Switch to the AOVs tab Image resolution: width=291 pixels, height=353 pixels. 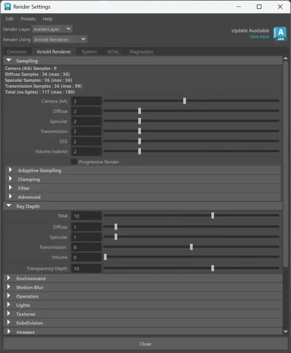click(113, 52)
